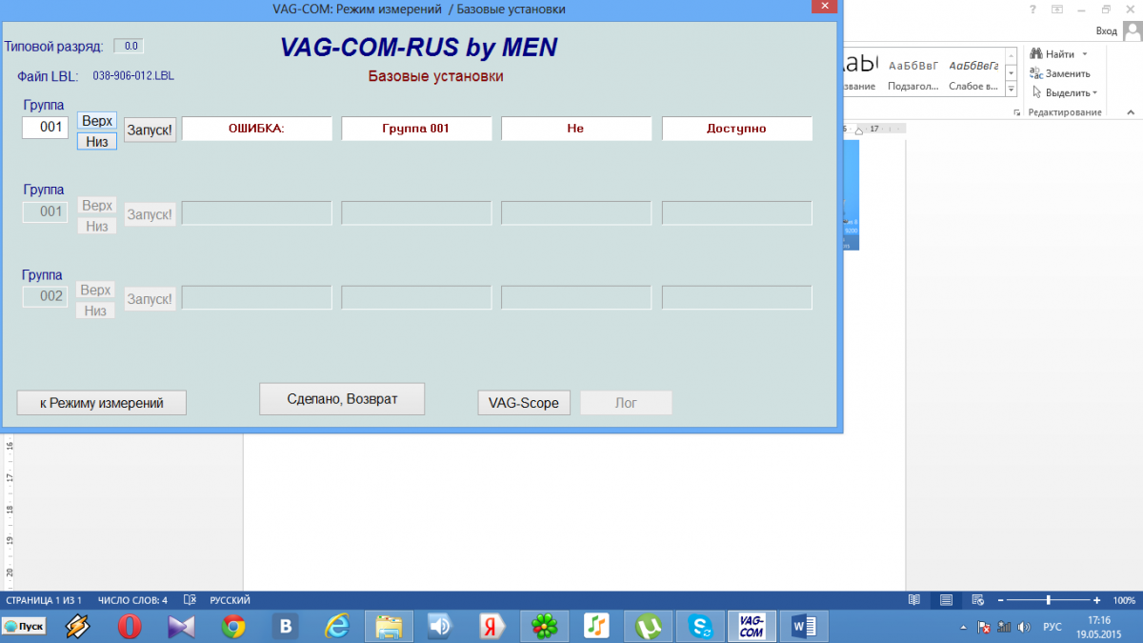Screen dimensions: 1143x643
Task: Click the active Запуск! button
Action: click(150, 130)
